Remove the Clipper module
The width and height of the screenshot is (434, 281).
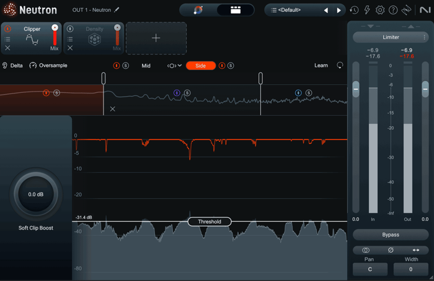click(7, 48)
